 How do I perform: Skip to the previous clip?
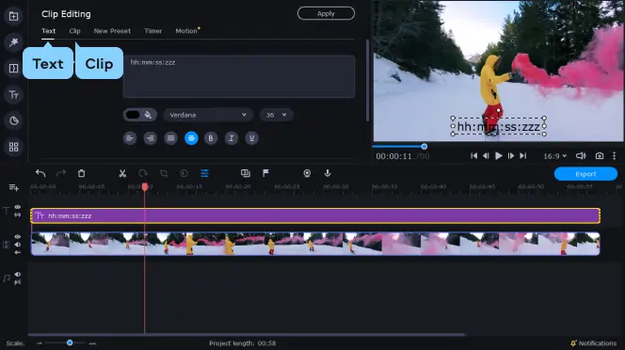tap(473, 156)
